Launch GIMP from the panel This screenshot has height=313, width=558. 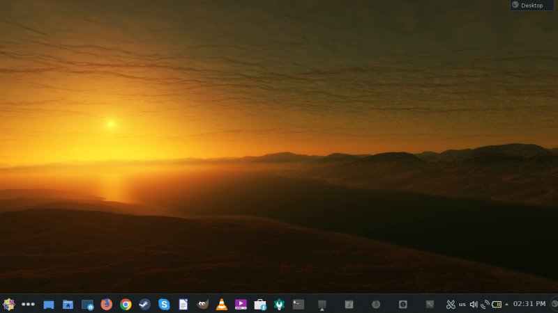click(x=202, y=304)
